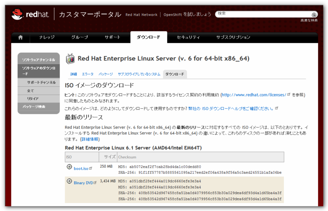Click the channel TV icon beside title
The height and width of the screenshot is (211, 328).
click(70, 58)
